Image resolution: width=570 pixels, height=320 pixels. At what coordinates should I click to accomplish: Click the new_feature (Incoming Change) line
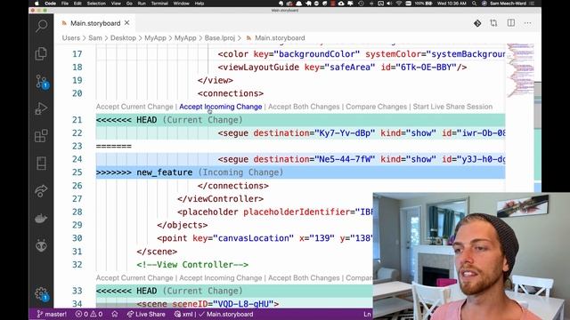pos(300,172)
